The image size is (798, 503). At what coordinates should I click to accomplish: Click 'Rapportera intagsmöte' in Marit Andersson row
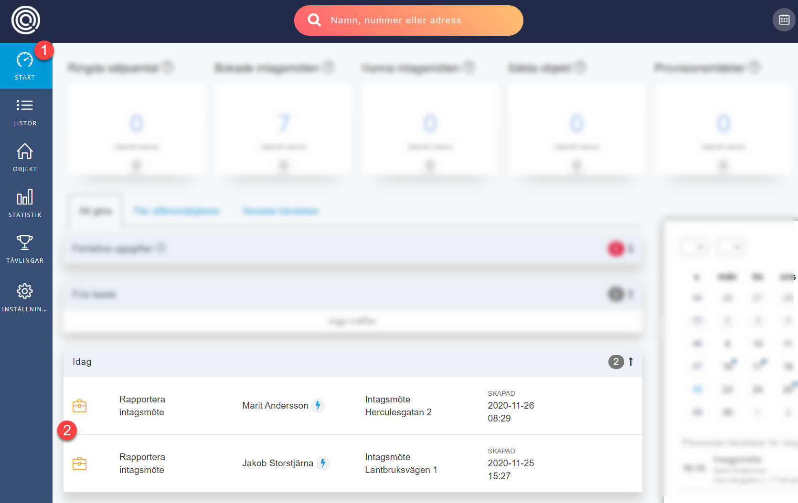[x=142, y=406]
